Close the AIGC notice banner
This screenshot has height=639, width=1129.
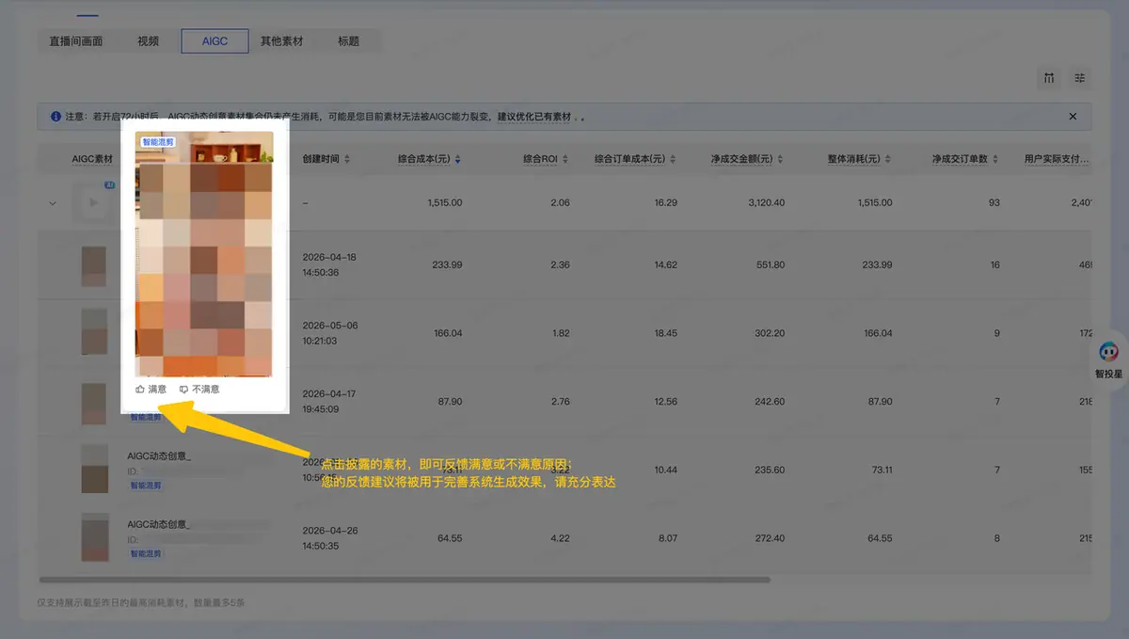click(x=1073, y=117)
